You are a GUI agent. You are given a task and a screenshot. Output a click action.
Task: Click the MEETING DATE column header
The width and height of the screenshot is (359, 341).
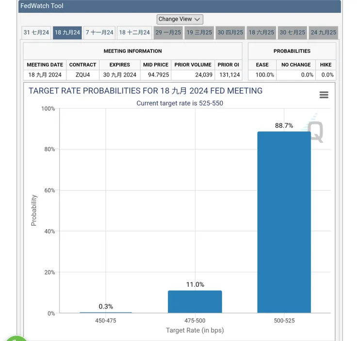coord(45,65)
